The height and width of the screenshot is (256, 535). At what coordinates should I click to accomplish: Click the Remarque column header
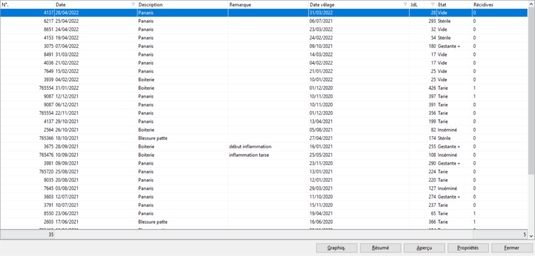tap(267, 4)
